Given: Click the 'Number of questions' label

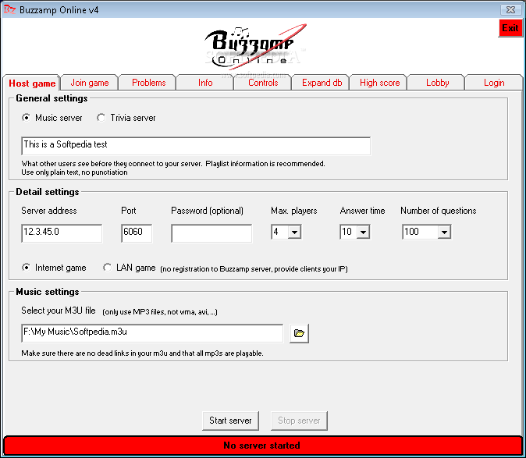Looking at the screenshot, I should click(438, 211).
